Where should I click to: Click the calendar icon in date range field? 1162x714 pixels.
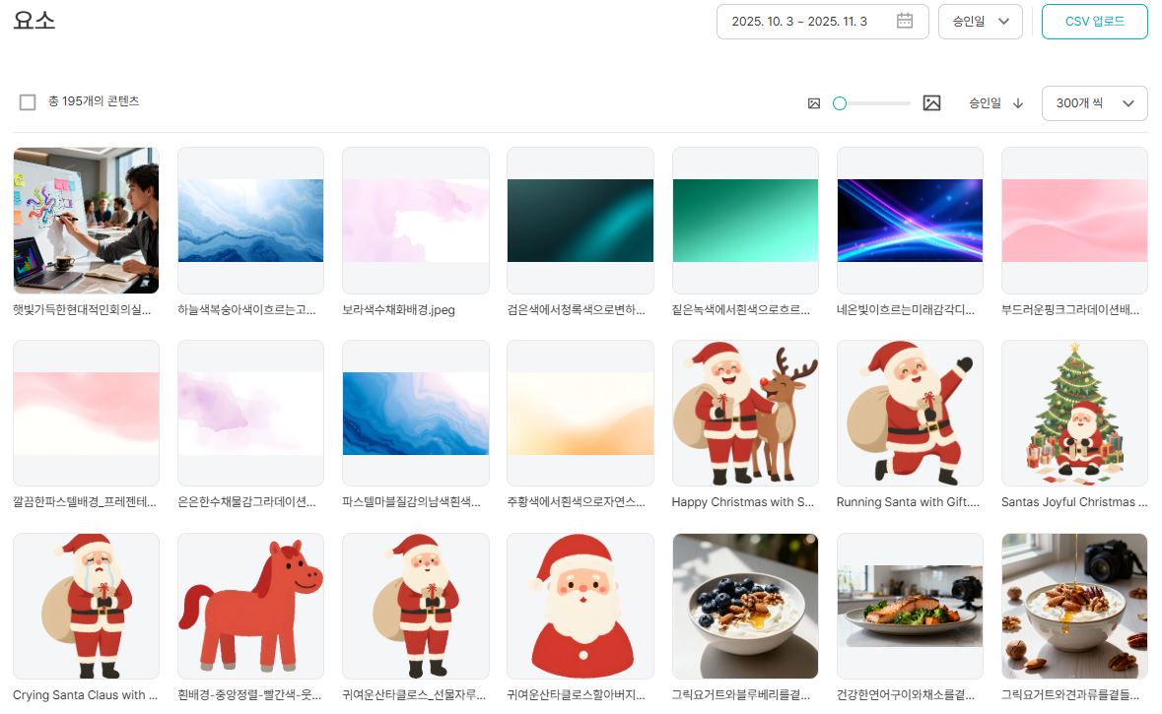click(904, 22)
